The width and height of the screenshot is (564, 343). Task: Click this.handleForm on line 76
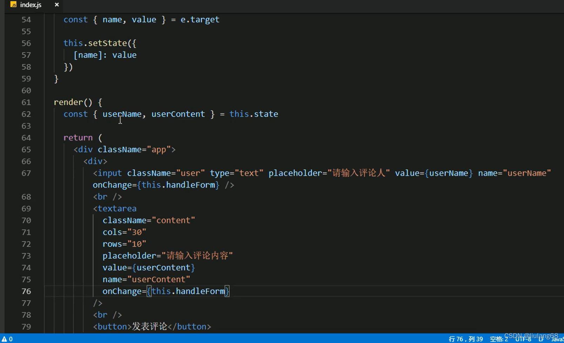pos(188,291)
